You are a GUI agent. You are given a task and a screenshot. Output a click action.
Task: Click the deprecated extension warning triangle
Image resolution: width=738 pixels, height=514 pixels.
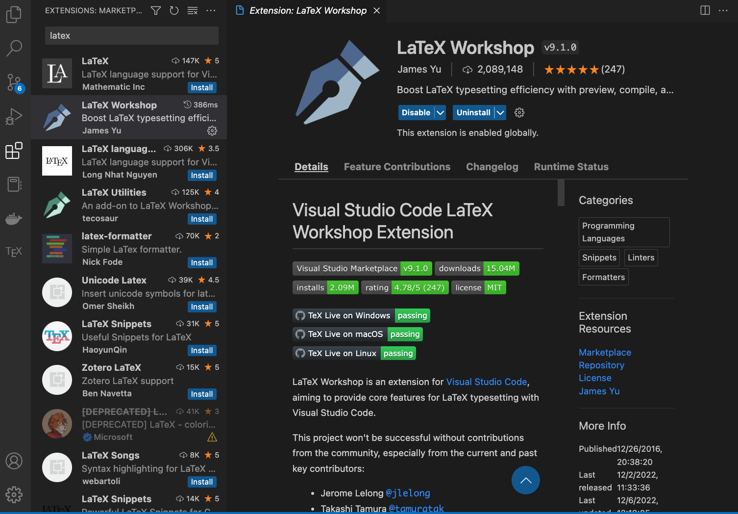tap(212, 437)
